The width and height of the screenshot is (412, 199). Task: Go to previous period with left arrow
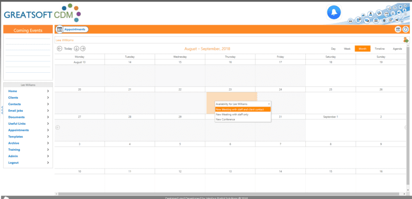click(60, 49)
